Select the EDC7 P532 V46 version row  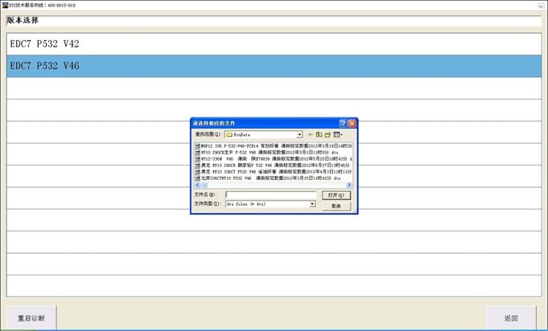pos(274,66)
